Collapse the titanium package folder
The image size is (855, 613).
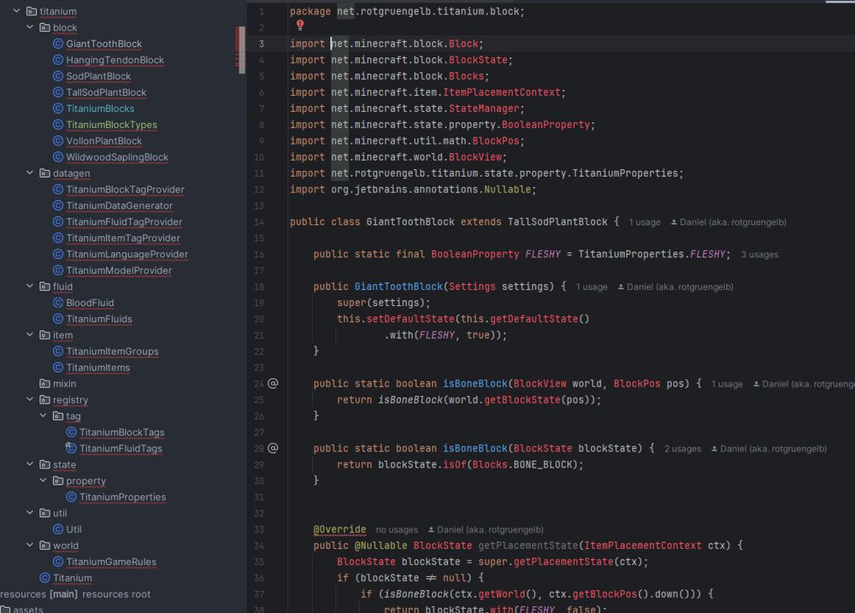pyautogui.click(x=17, y=11)
